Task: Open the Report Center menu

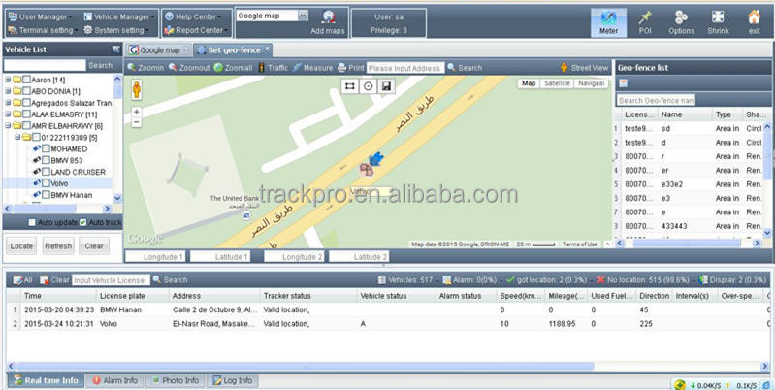Action: coord(196,30)
